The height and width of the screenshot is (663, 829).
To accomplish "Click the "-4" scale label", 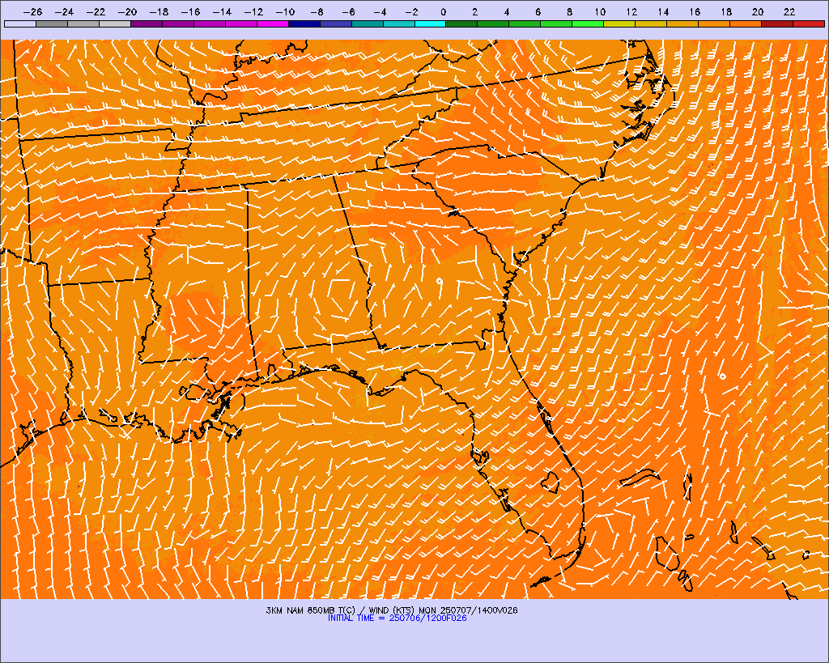I will click(x=380, y=11).
